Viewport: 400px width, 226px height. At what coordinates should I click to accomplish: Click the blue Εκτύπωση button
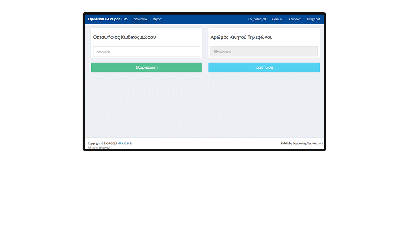click(x=264, y=67)
